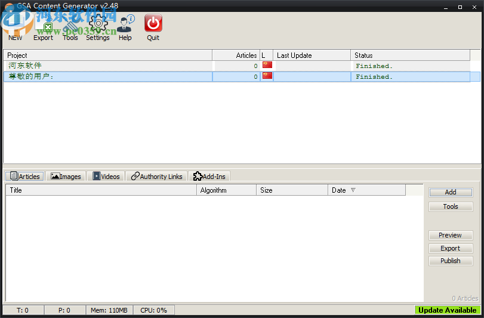
Task: Click the 0 Articles counter label
Action: (465, 298)
